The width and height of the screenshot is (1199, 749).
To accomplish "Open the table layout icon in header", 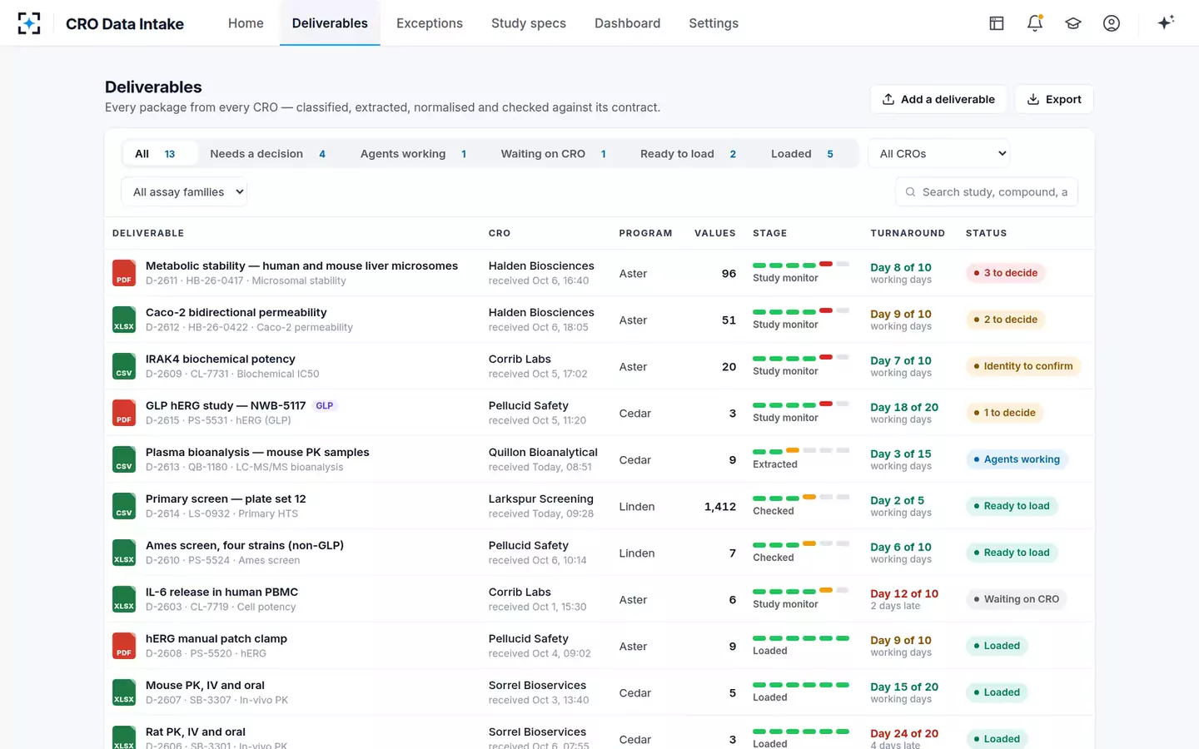I will point(997,23).
